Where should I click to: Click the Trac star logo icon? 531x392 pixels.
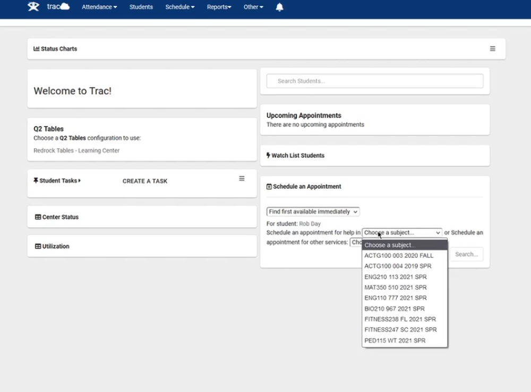(33, 6)
